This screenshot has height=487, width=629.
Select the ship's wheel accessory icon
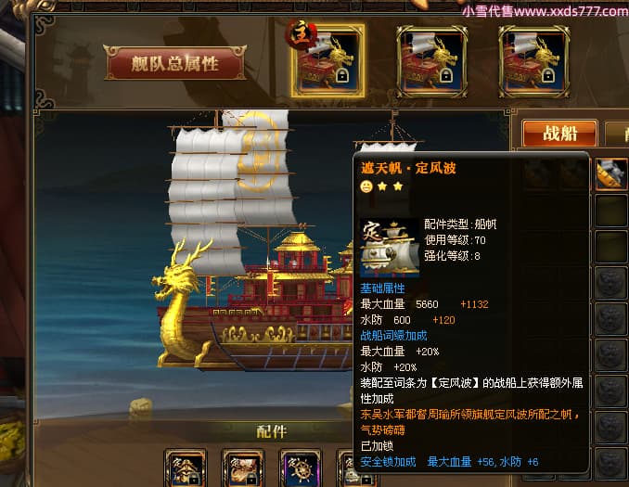click(x=300, y=468)
